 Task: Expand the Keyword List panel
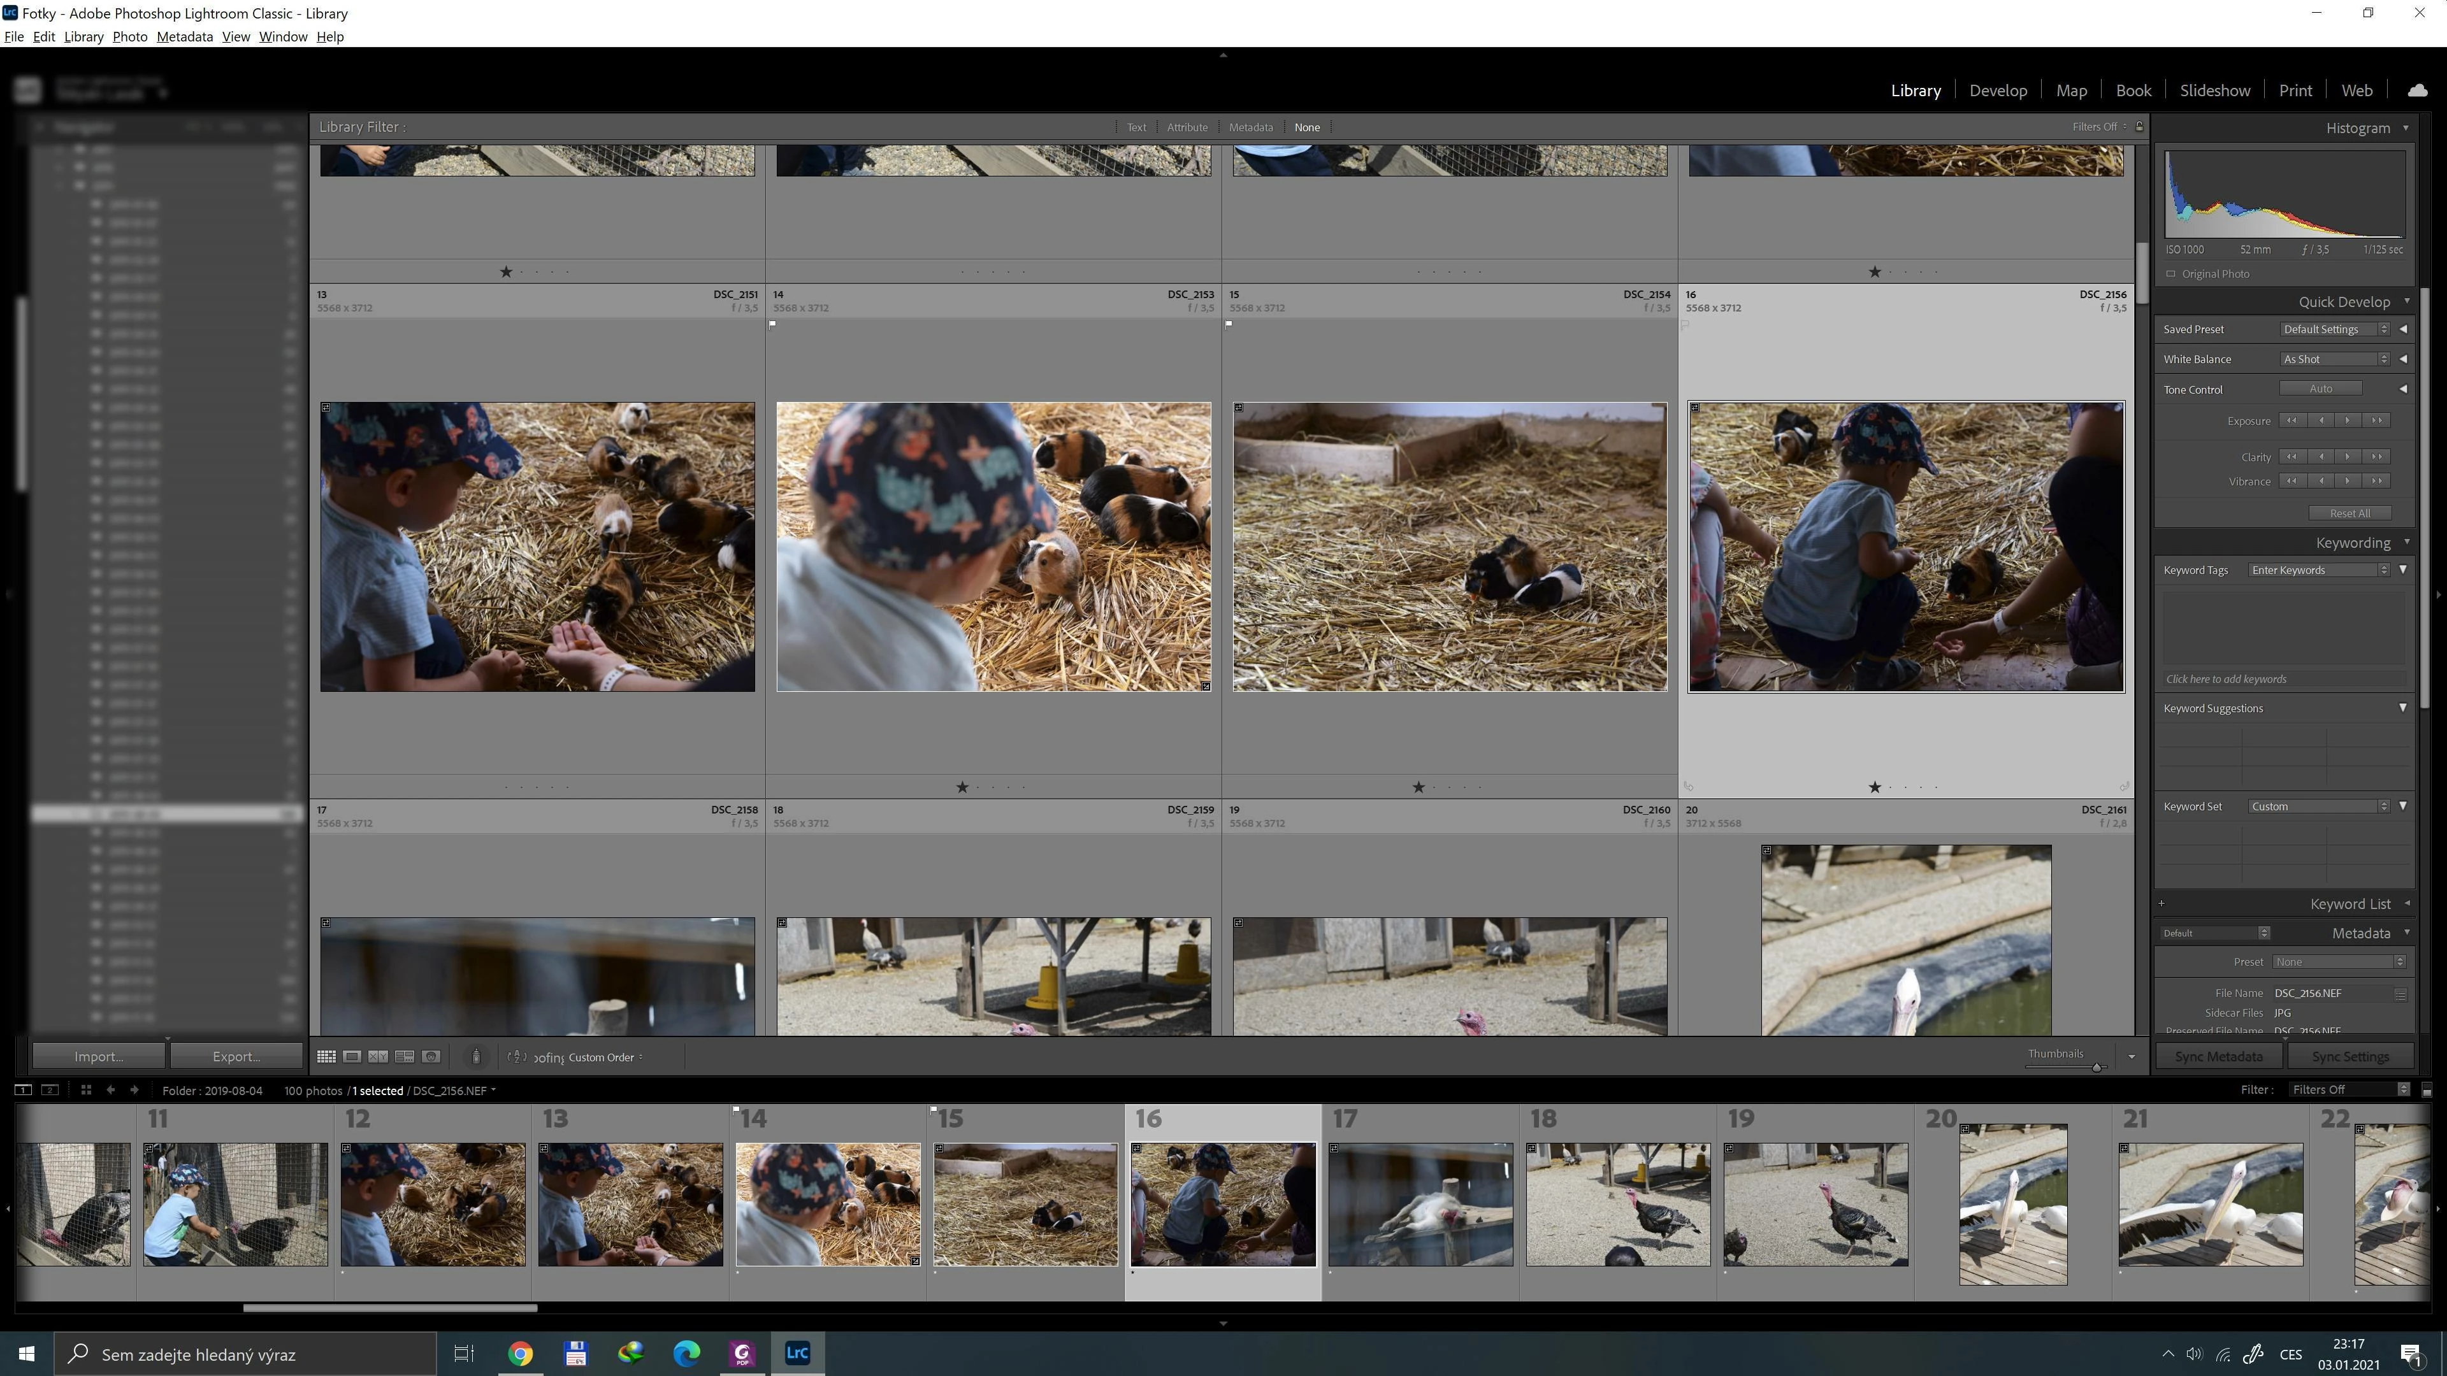click(x=2407, y=904)
